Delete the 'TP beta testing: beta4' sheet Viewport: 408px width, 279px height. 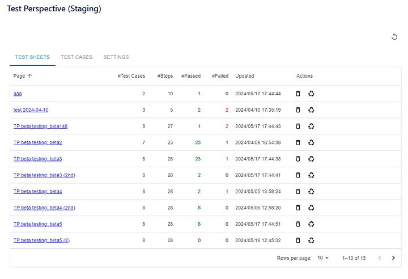(x=298, y=192)
